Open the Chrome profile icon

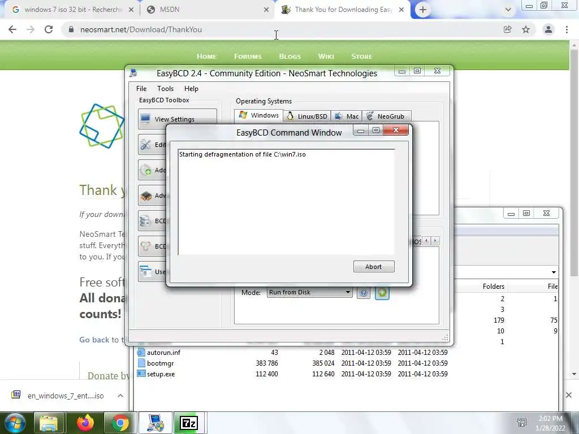click(548, 29)
